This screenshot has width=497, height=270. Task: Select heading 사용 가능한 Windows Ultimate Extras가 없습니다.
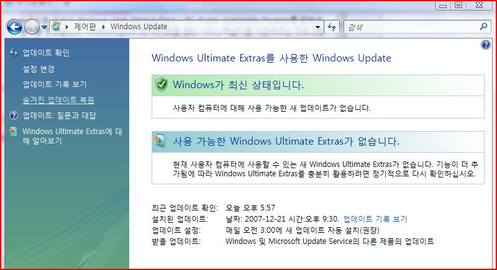coord(286,141)
